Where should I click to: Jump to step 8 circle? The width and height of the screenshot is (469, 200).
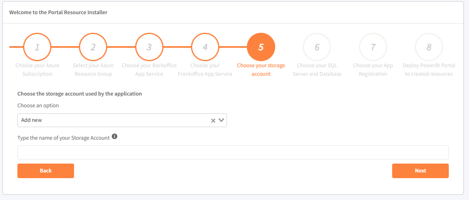click(x=429, y=47)
